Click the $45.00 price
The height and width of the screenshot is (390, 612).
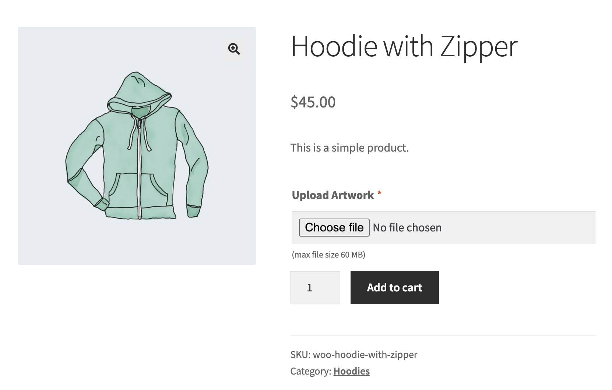coord(313,102)
